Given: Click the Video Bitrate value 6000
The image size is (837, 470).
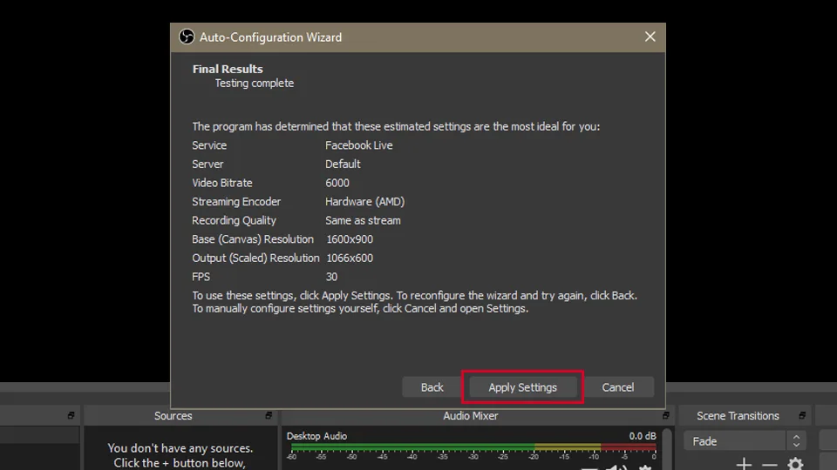Looking at the screenshot, I should [x=337, y=183].
